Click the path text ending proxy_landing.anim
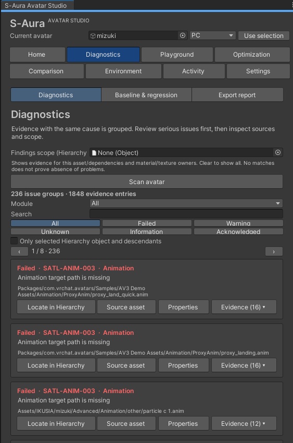 (x=143, y=353)
